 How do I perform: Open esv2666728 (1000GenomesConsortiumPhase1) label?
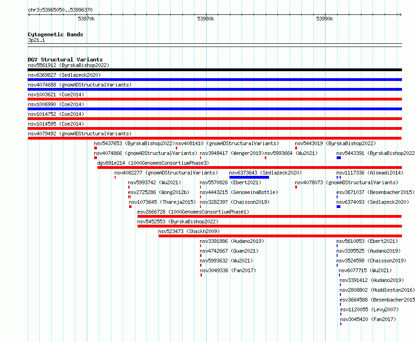[193, 212]
